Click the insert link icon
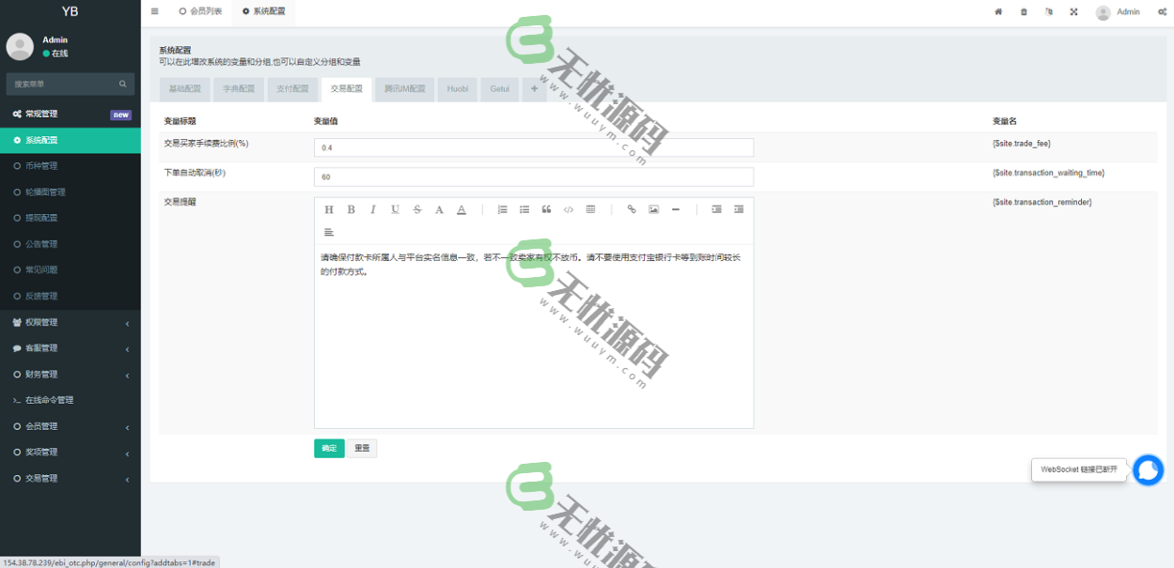The height and width of the screenshot is (568, 1174). pos(632,209)
